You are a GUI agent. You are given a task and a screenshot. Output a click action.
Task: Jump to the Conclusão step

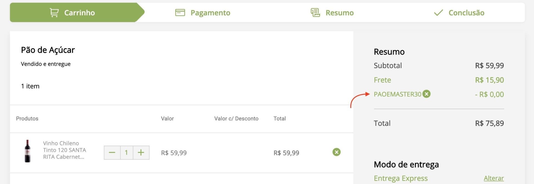point(459,13)
